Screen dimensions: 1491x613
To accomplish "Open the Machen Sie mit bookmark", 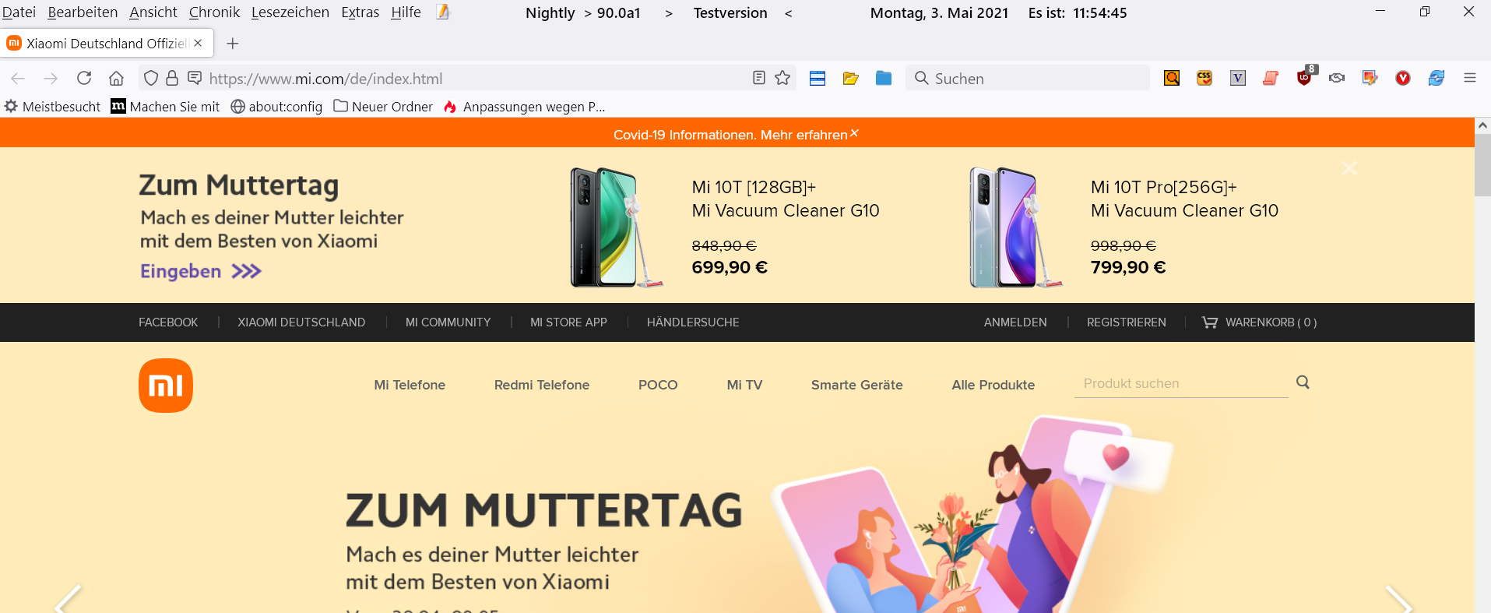I will point(165,107).
